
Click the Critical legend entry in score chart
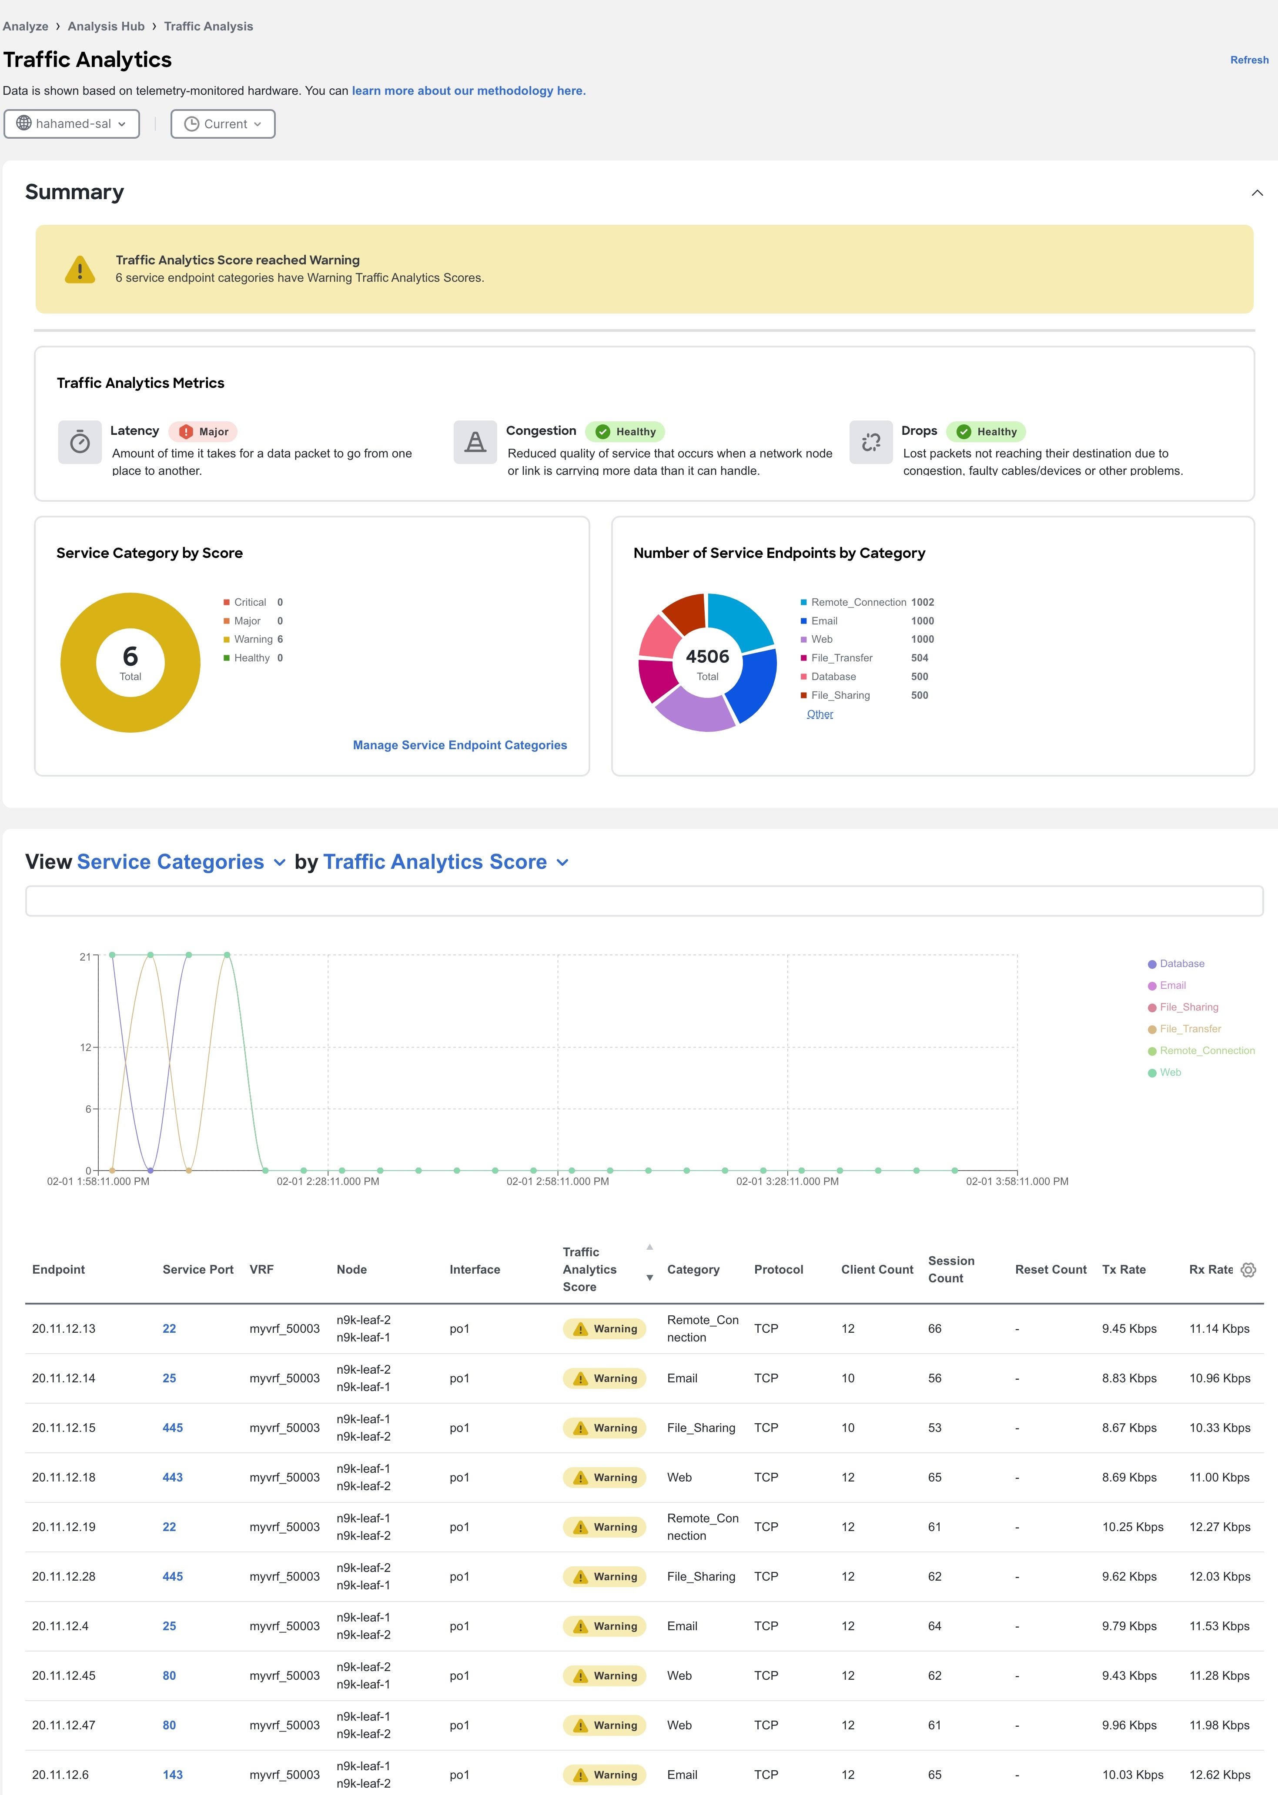pyautogui.click(x=253, y=603)
